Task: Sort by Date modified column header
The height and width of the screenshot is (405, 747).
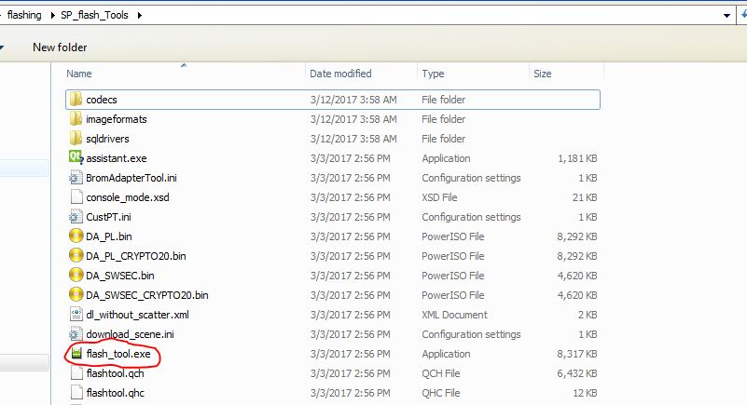Action: [x=340, y=74]
